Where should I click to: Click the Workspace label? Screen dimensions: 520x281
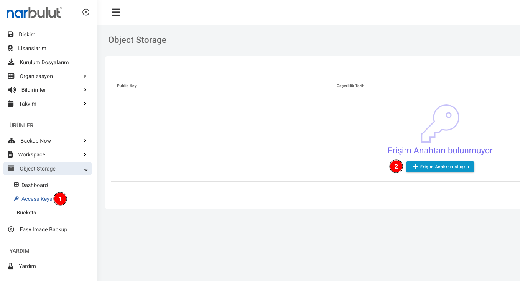32,154
